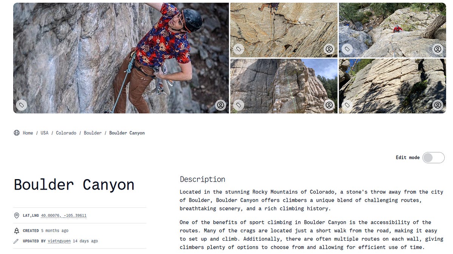Screen dimensions: 453x254
Task: Click the tag icon on the bottom middle wall photo
Action: pos(238,105)
